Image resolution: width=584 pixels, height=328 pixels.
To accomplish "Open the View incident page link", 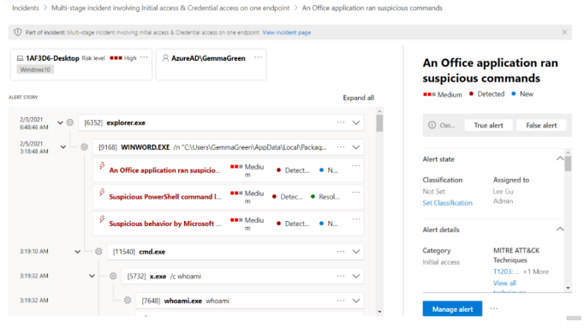I will coord(286,33).
